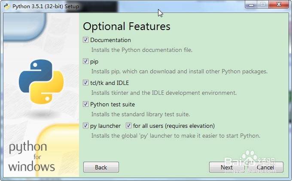292x181 pixels.
Task: Click the 'Python 3.5.1 (32-bit) Setup' title
Action: point(46,6)
